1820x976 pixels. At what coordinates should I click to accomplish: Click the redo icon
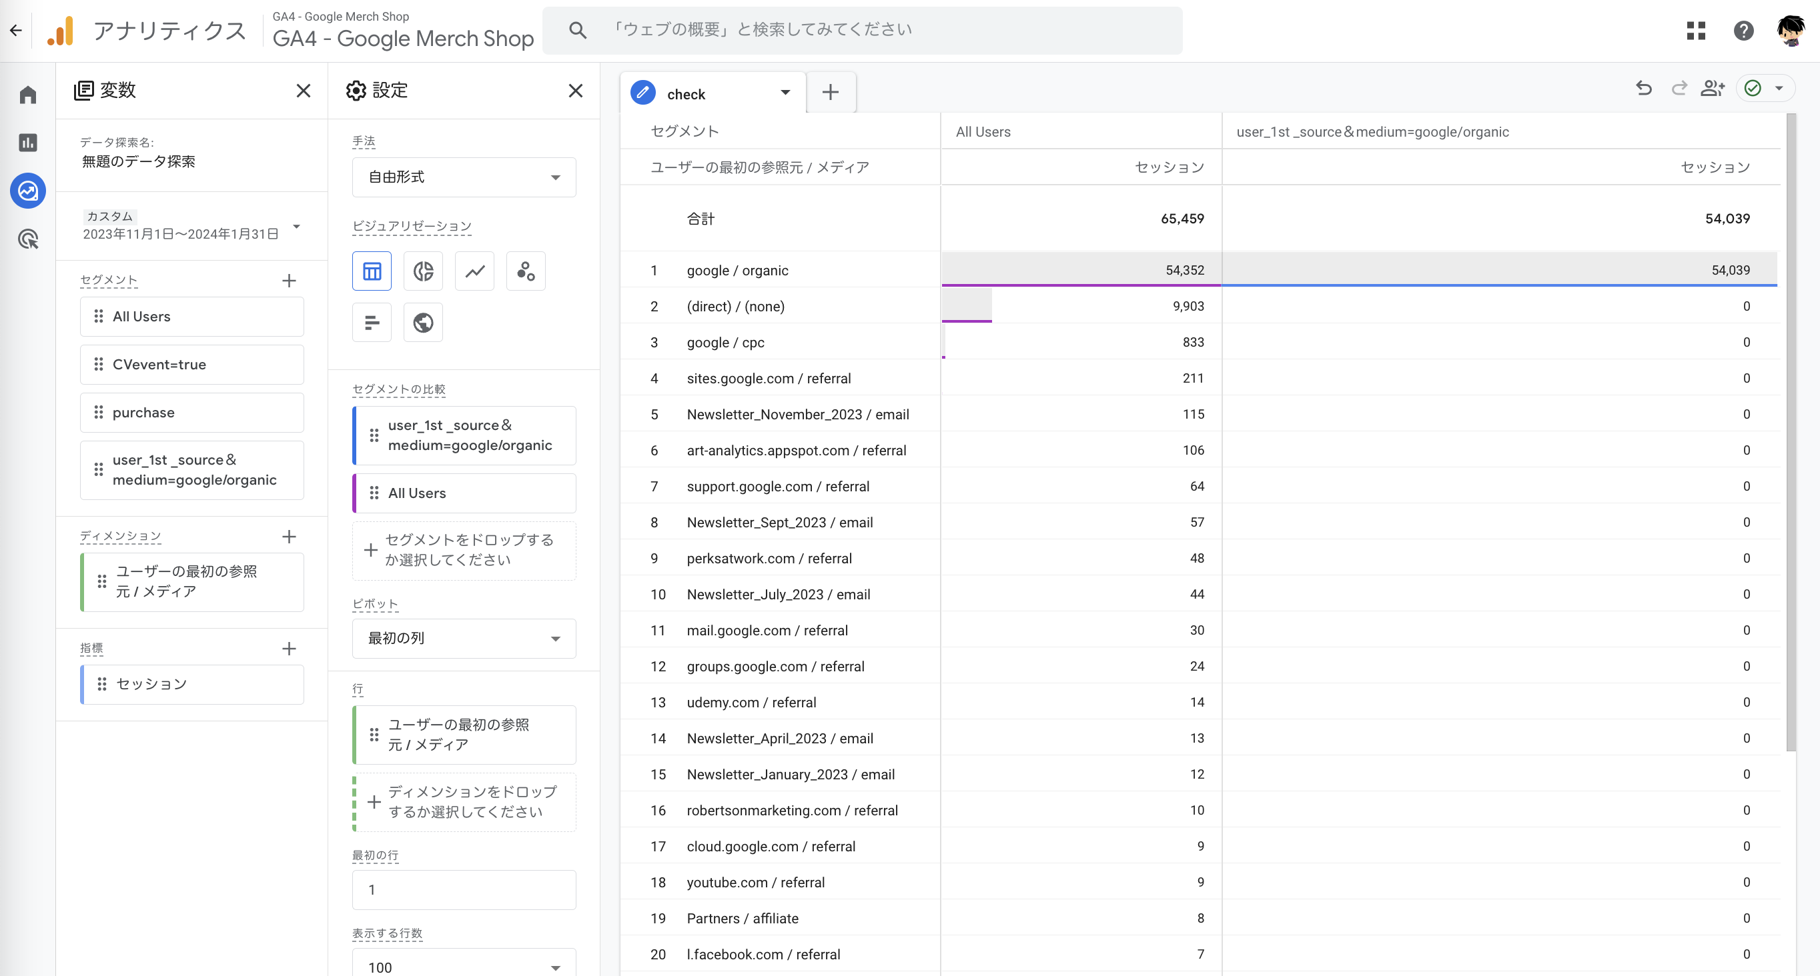[x=1679, y=88]
